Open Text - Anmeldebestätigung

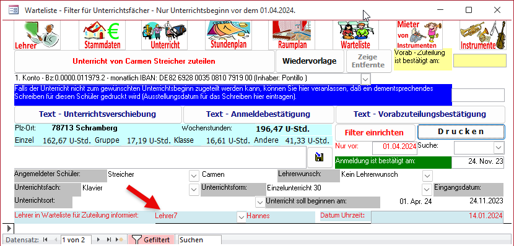pos(258,114)
